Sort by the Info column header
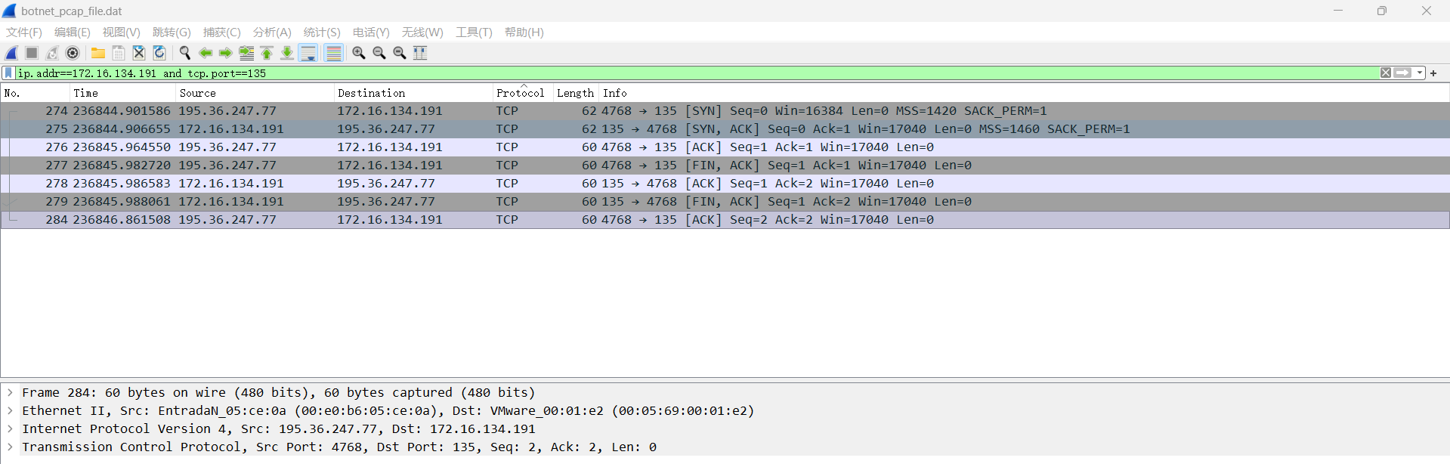This screenshot has height=464, width=1450. click(1025, 93)
